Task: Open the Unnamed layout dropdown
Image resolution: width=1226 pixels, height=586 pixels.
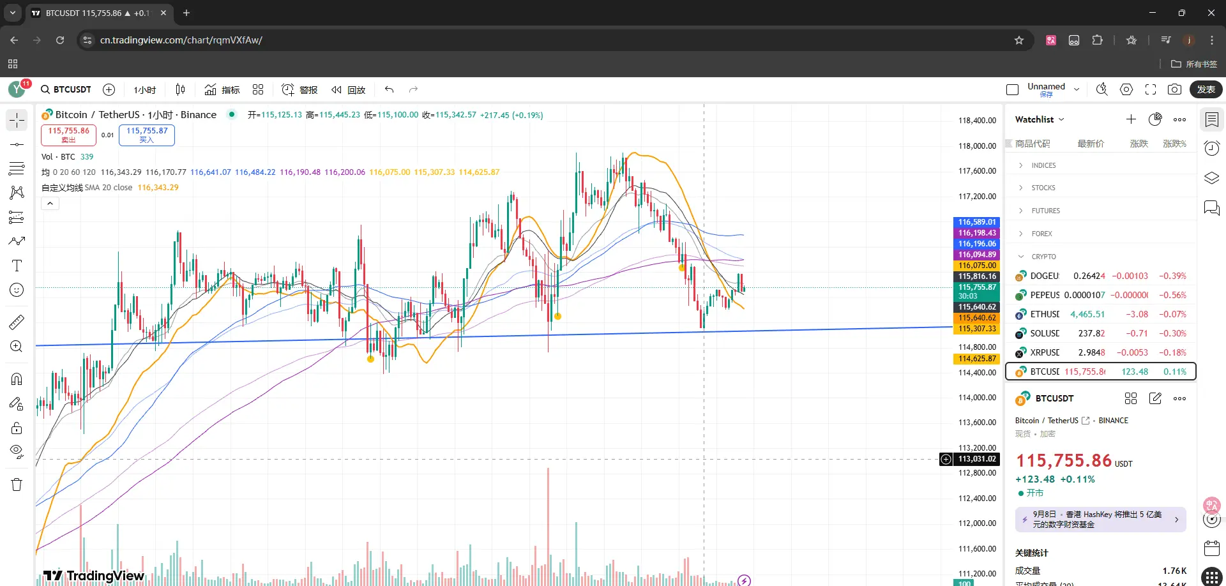Action: (x=1077, y=89)
